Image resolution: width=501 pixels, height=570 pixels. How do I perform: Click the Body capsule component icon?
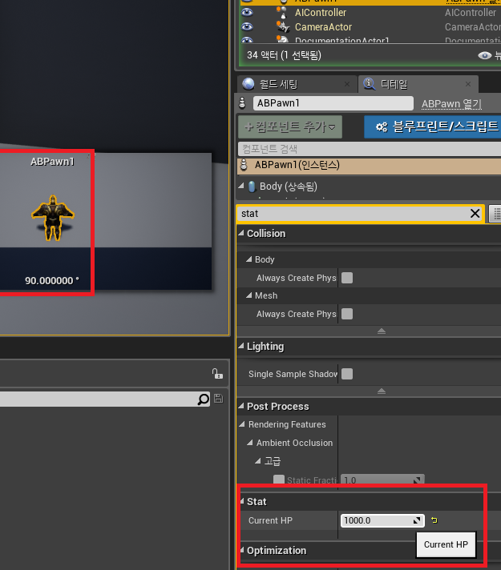point(252,187)
